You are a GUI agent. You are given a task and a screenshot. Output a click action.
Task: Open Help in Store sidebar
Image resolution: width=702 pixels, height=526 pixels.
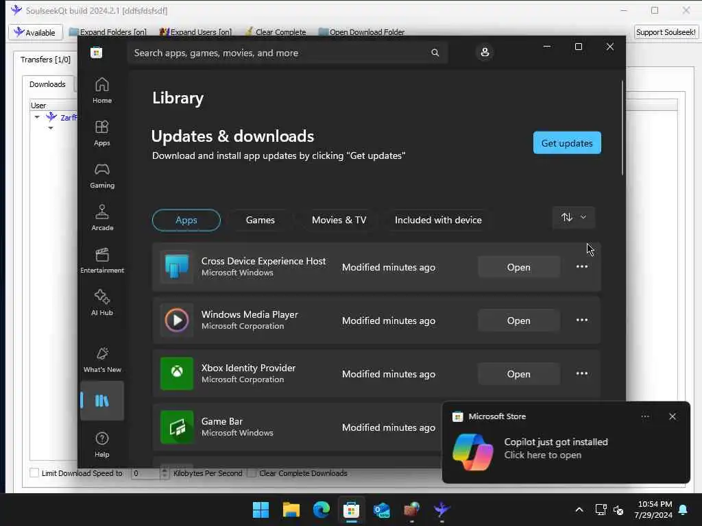click(102, 444)
